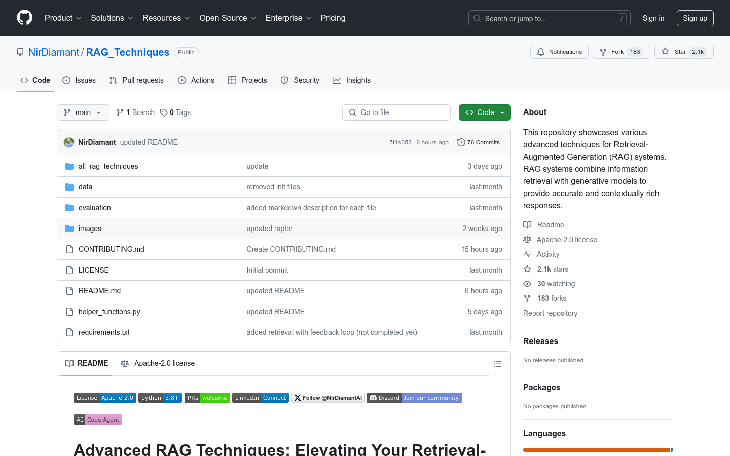Screen dimensions: 730x456
Task: Click the star icon in the Star button
Action: 665,52
